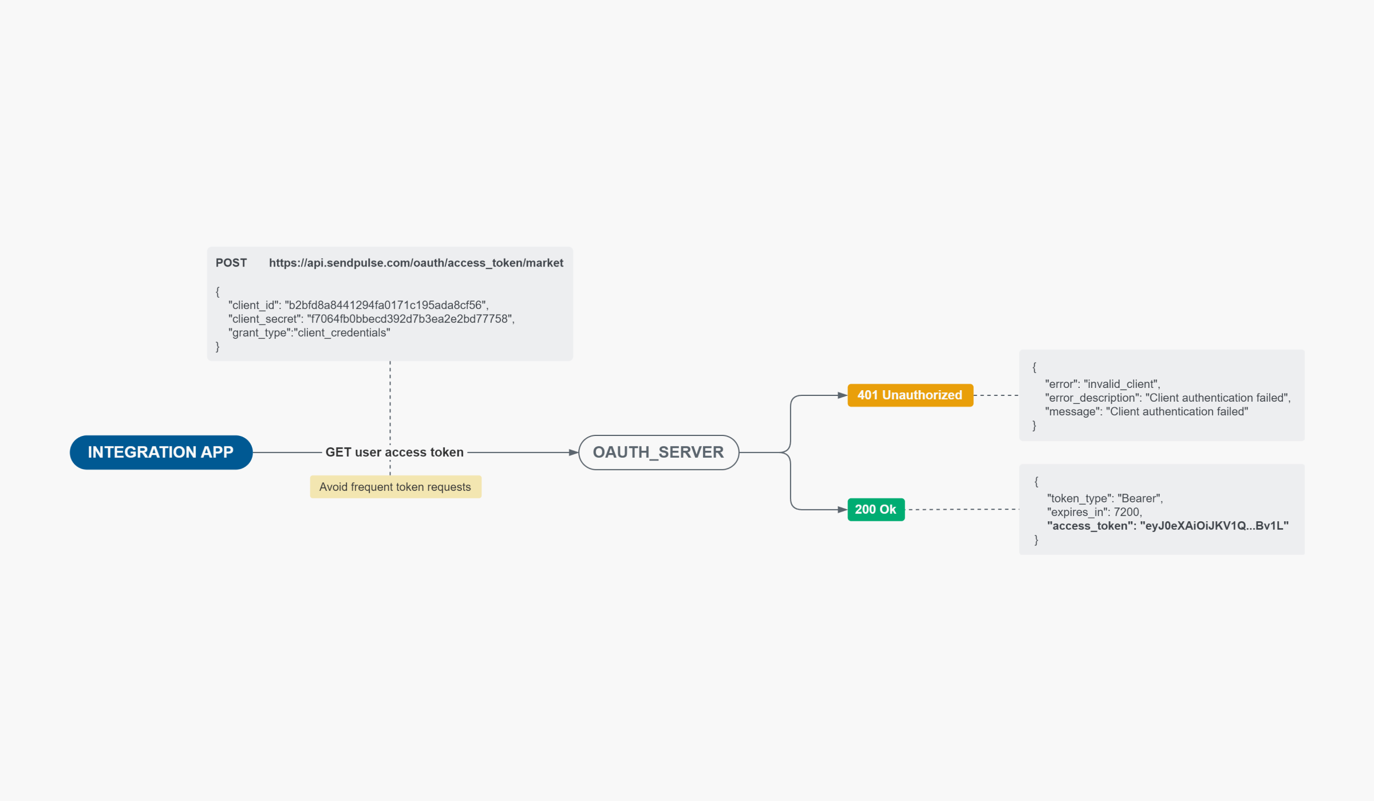
Task: Click the orange 401 Unauthorized badge
Action: [x=910, y=395]
